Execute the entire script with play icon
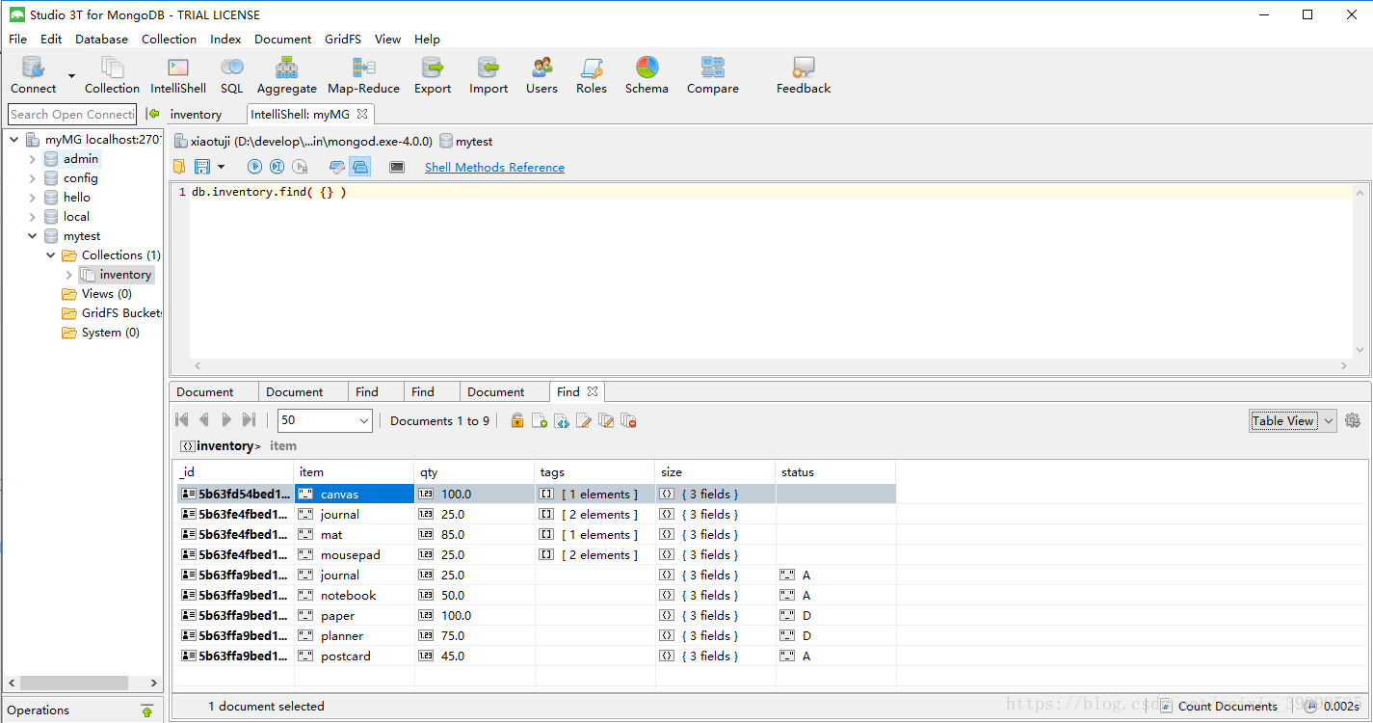This screenshot has height=723, width=1373. pos(254,167)
